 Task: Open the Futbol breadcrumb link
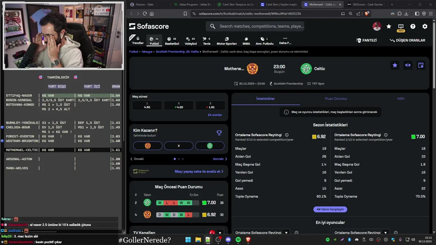point(134,52)
